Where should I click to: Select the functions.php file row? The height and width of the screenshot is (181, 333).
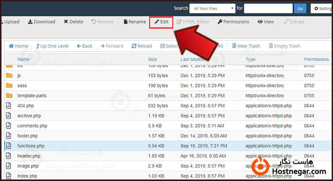pos(31,146)
